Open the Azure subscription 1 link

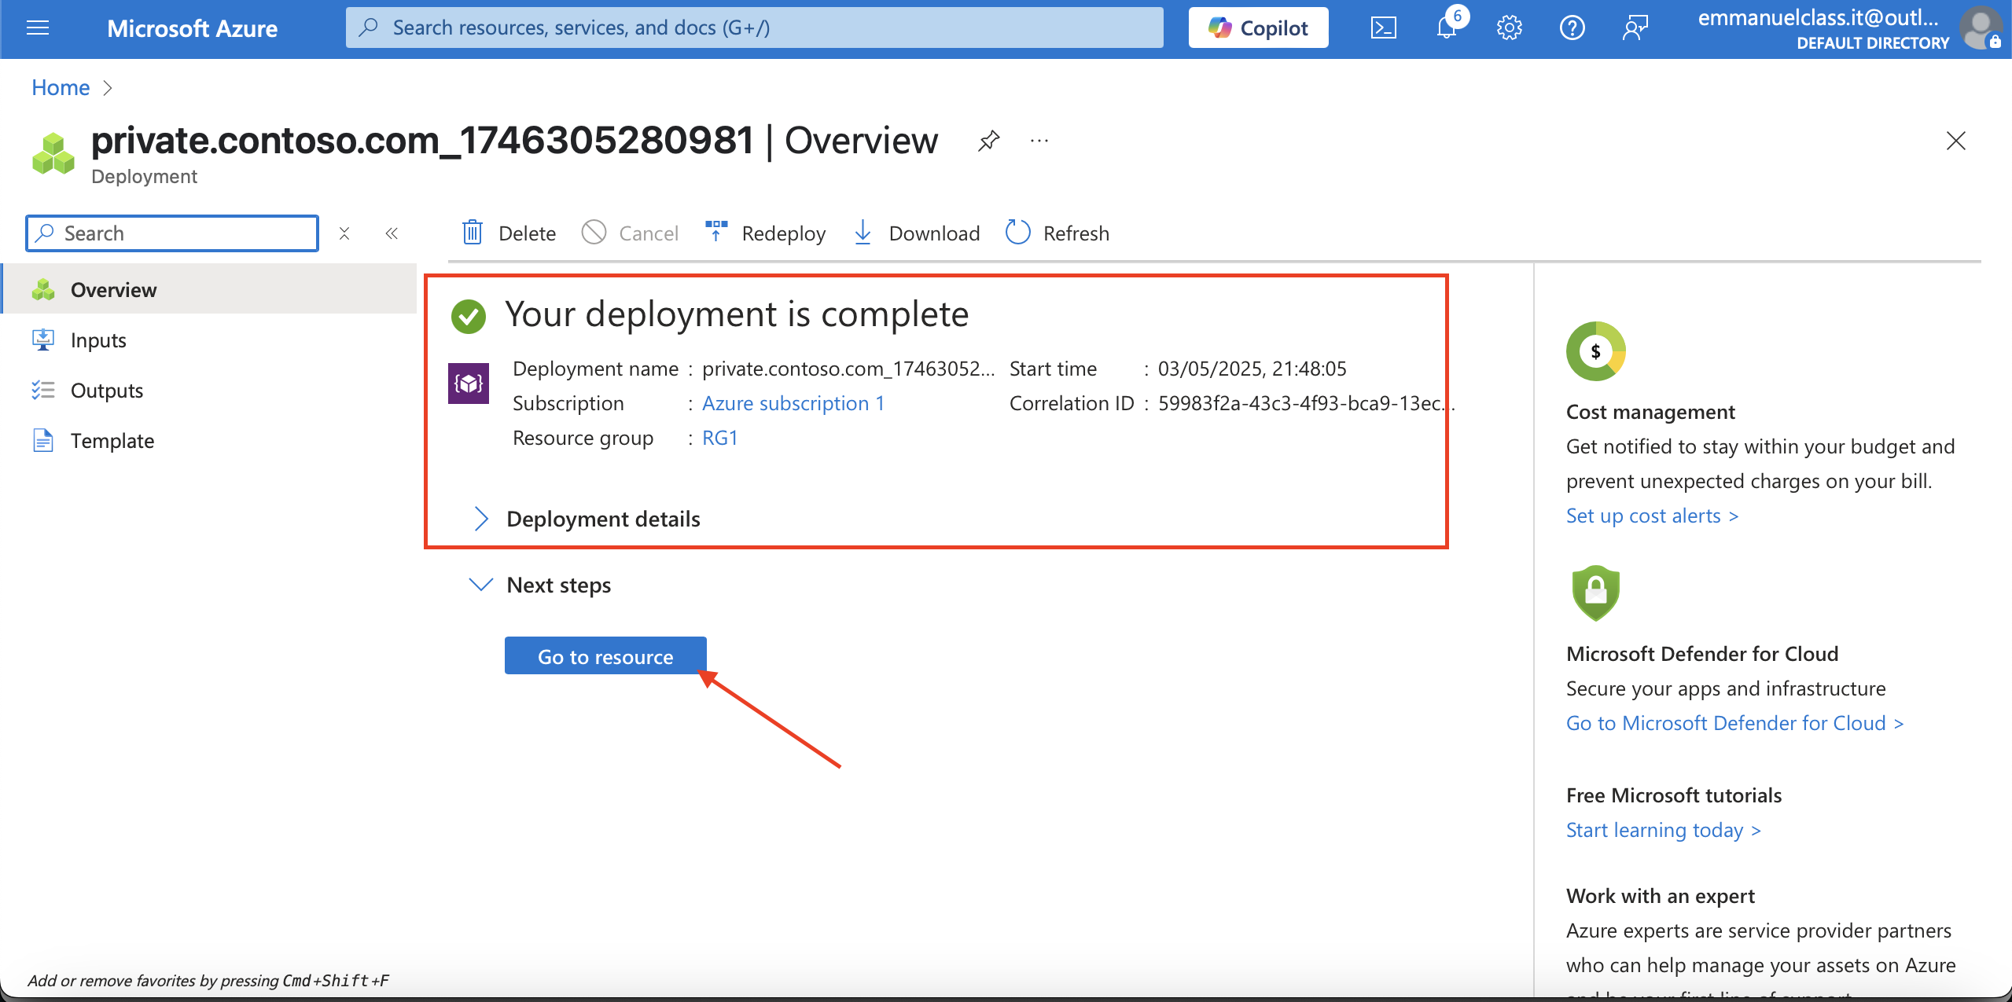pyautogui.click(x=793, y=403)
